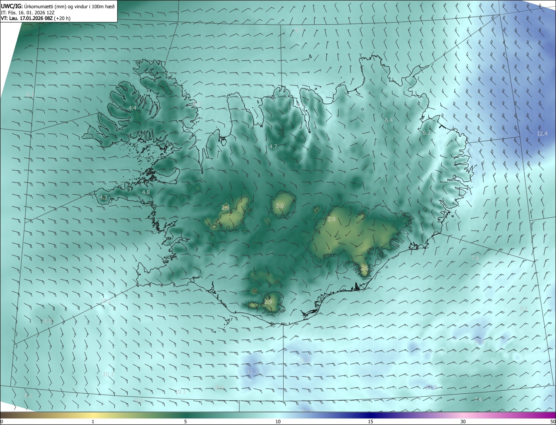The image size is (556, 425).
Task: Click the initial time 'IT: Fös. 16. 01. 2026 12Z'
Action: (28, 13)
